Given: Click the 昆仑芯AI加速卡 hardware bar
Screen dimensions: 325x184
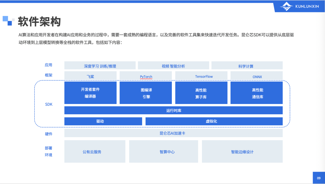Looking at the screenshot, I should coord(174,133).
